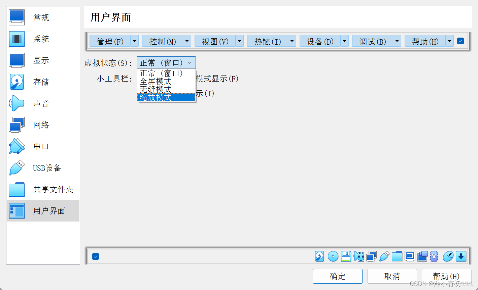Toggle the 管理(F) menu button
Viewport: 478px width, 290px height.
click(110, 41)
